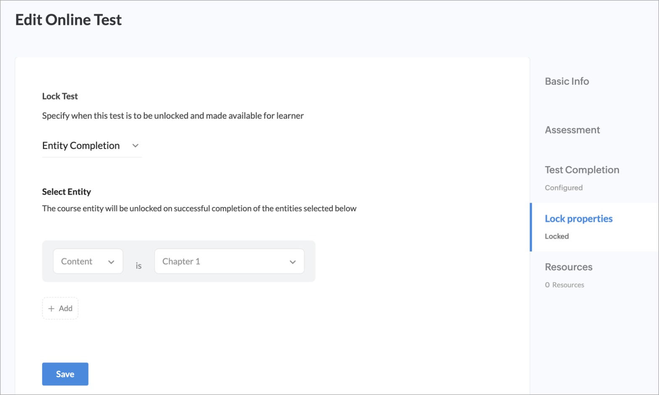This screenshot has height=395, width=659.
Task: Expand the Chapter 1 entity selector
Action: tap(229, 261)
